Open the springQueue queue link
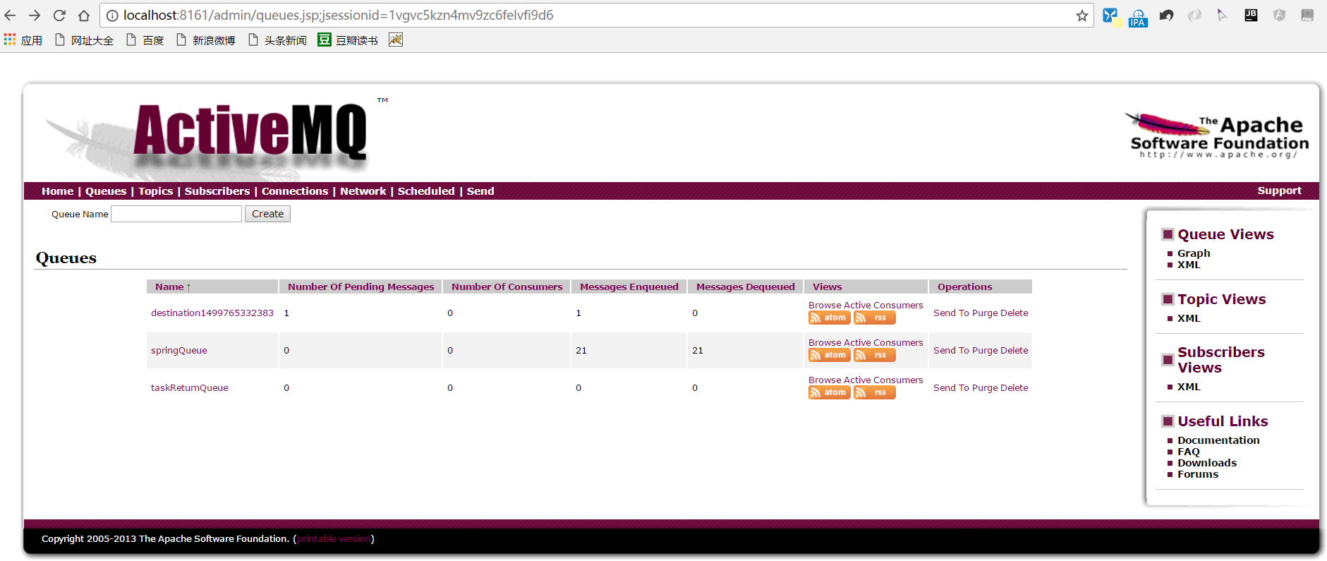Image resolution: width=1327 pixels, height=561 pixels. coord(178,350)
